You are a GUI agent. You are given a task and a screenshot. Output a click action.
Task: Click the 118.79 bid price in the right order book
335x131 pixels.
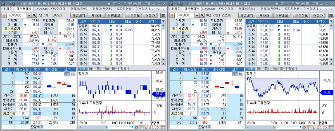205,100
